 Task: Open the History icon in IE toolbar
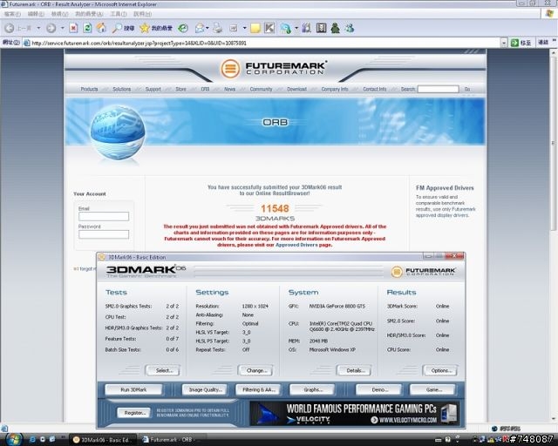(x=183, y=28)
